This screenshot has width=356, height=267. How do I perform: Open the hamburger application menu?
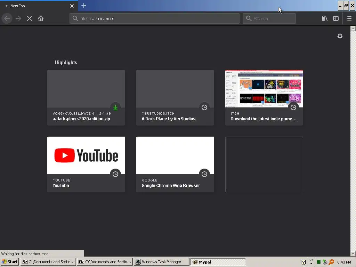click(x=349, y=18)
